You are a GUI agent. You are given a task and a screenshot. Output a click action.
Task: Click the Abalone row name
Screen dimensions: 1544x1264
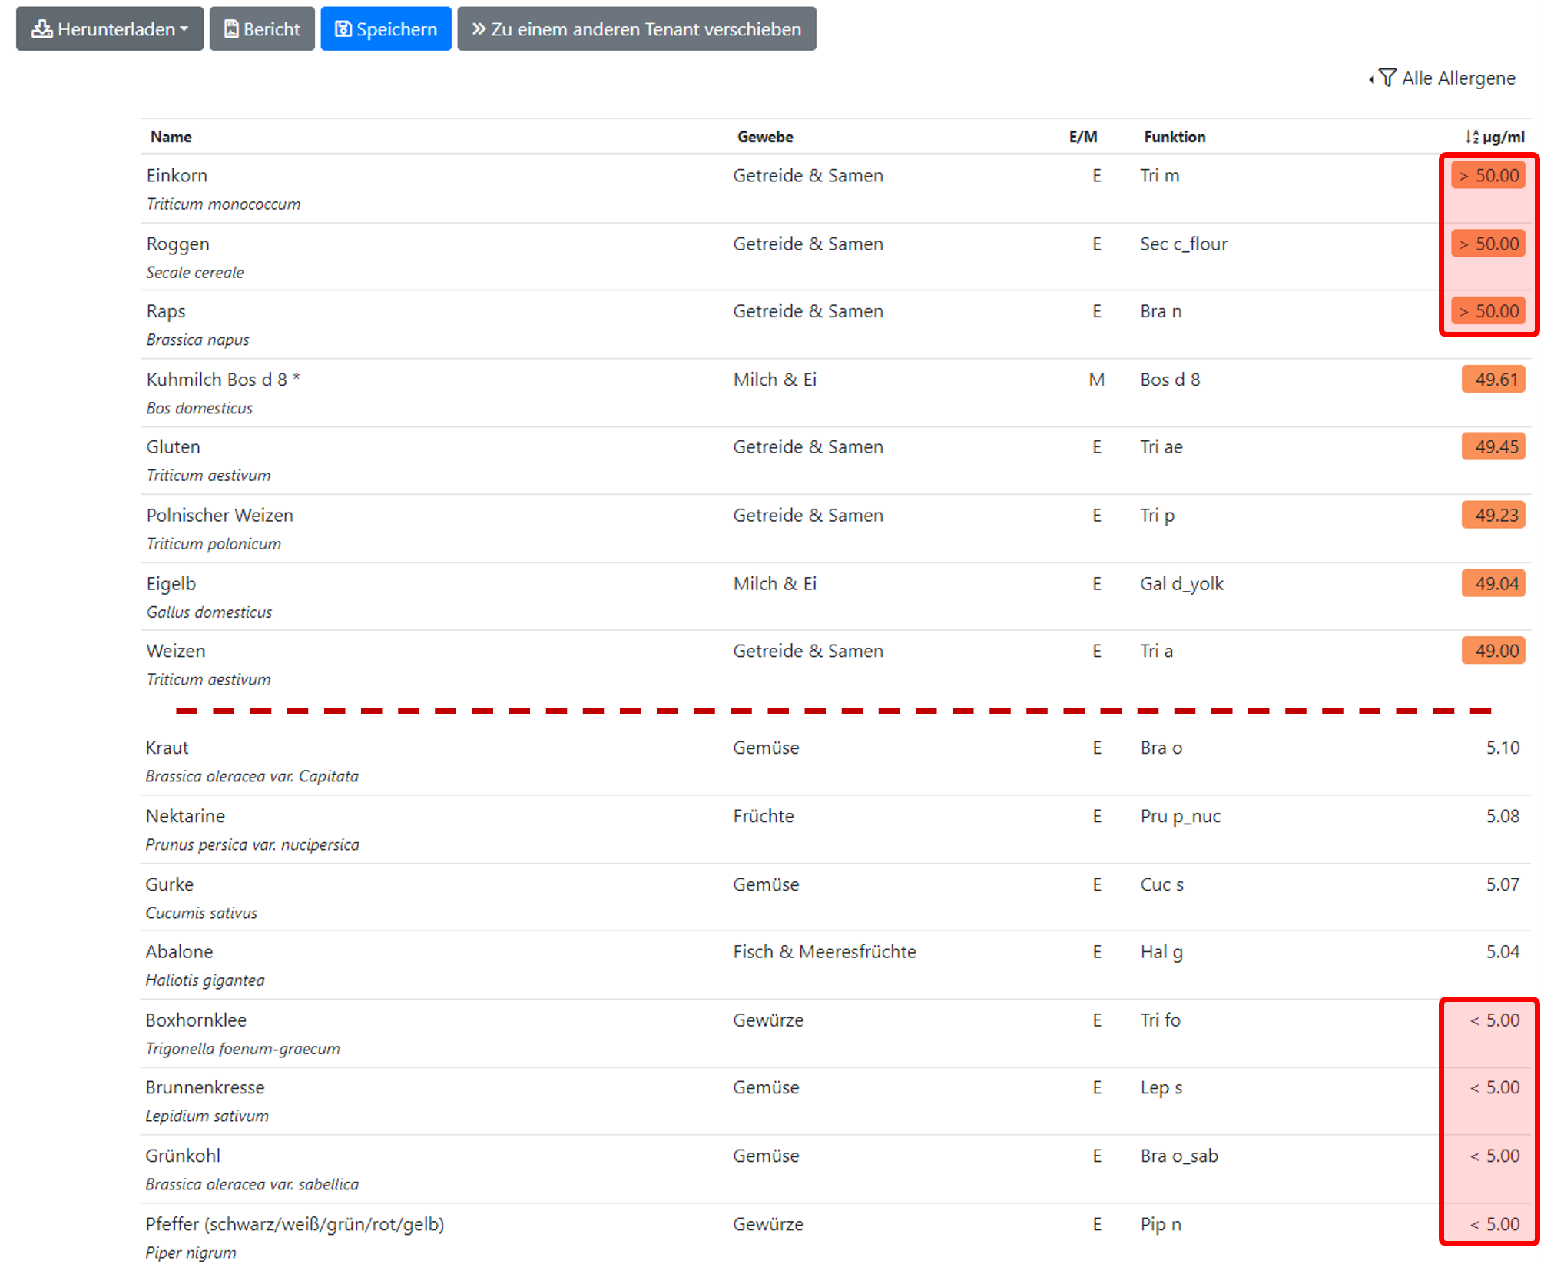coord(179,952)
